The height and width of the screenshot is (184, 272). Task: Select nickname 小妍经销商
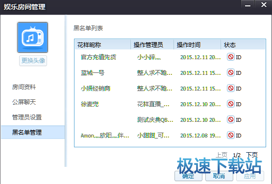pos(96,89)
